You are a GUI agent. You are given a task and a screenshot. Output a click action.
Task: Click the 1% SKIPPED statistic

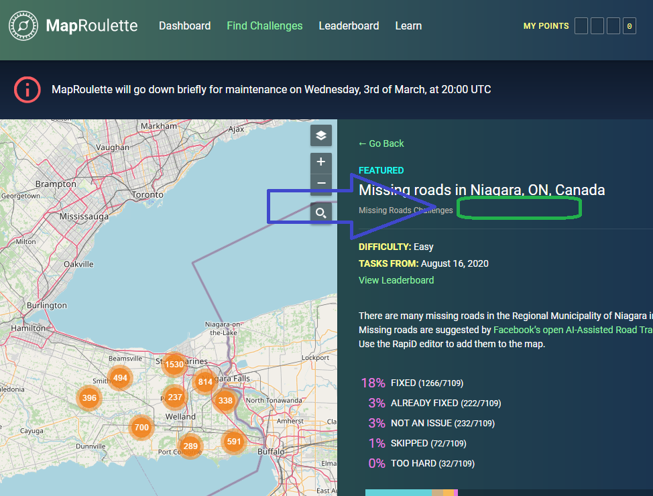click(x=417, y=443)
